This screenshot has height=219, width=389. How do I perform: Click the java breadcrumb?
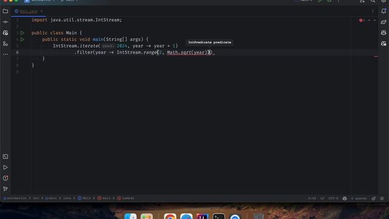(x=67, y=198)
